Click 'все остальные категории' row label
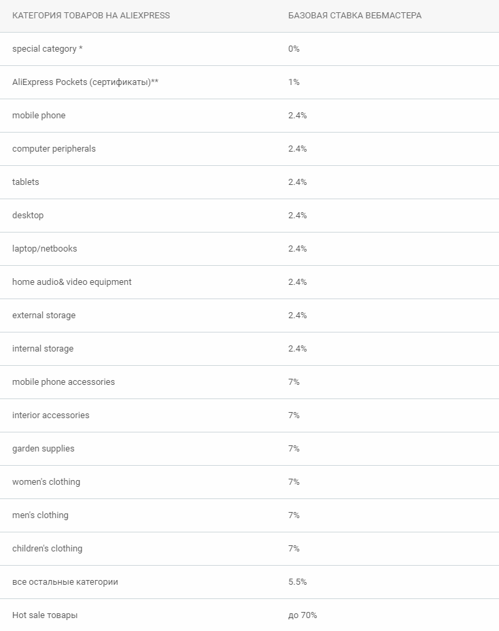Image resolution: width=499 pixels, height=631 pixels. coord(65,582)
